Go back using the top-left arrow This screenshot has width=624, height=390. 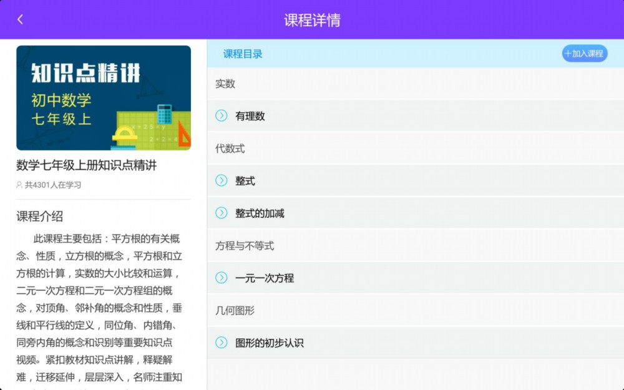tap(20, 19)
